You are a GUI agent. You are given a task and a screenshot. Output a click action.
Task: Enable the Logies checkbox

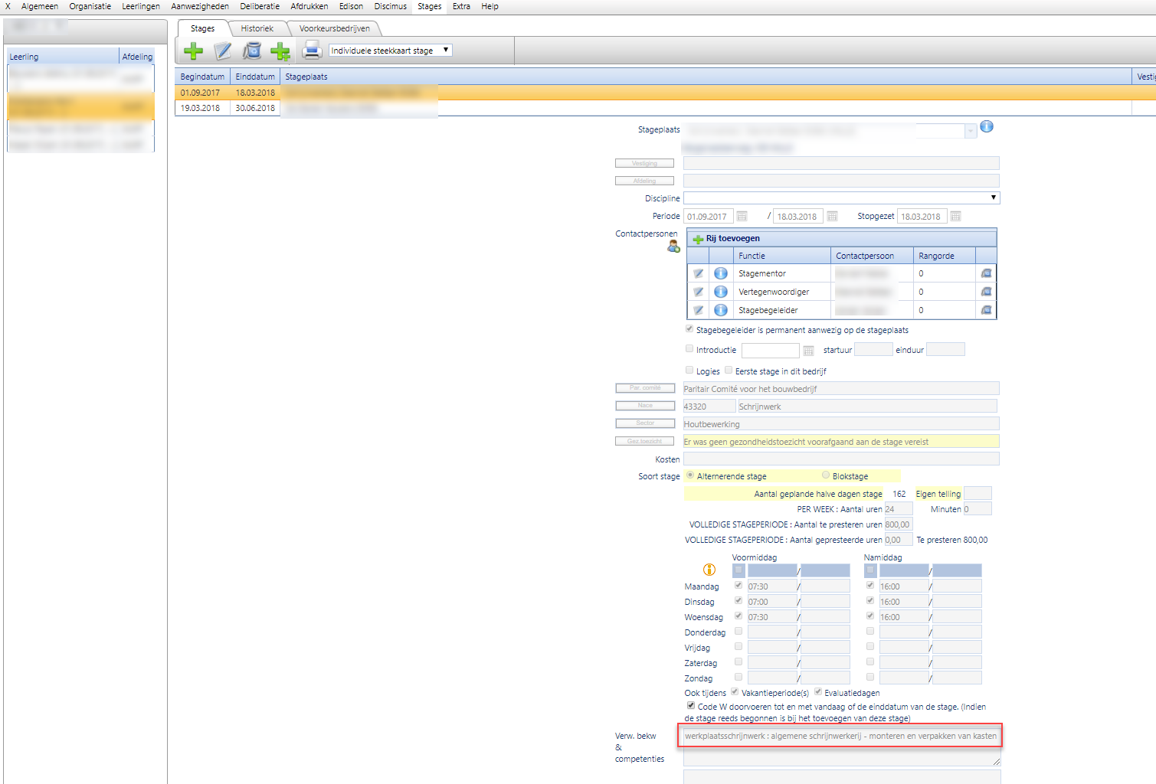click(x=689, y=371)
